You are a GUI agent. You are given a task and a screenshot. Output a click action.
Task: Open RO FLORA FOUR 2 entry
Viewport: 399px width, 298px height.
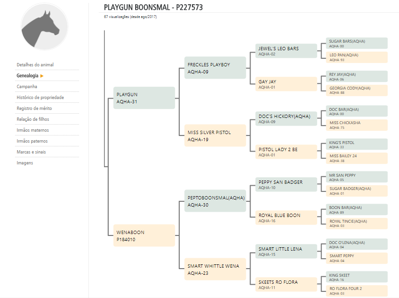coord(356,291)
